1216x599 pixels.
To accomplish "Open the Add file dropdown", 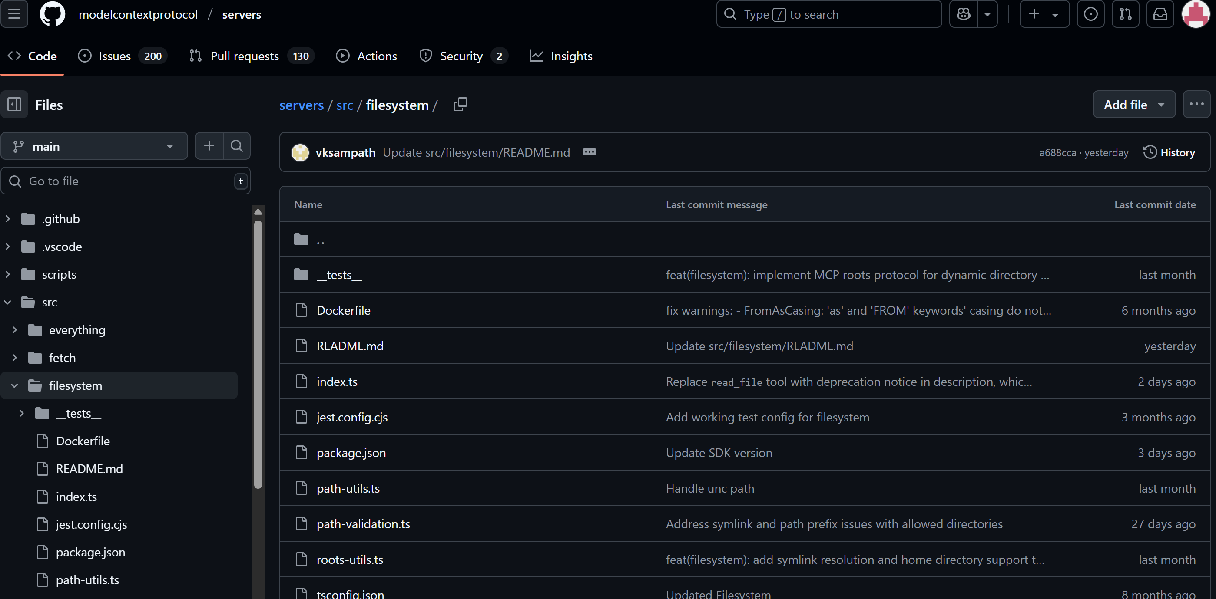I will [1133, 104].
